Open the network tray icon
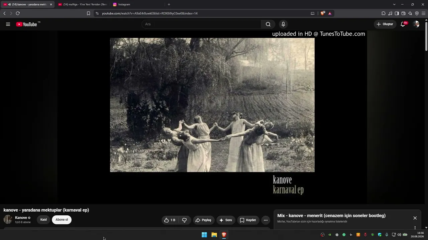Screen dimensions: 428x240 (394, 235)
